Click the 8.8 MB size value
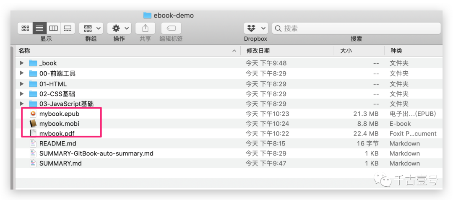Screen dimensions: 453x200 tap(368, 124)
